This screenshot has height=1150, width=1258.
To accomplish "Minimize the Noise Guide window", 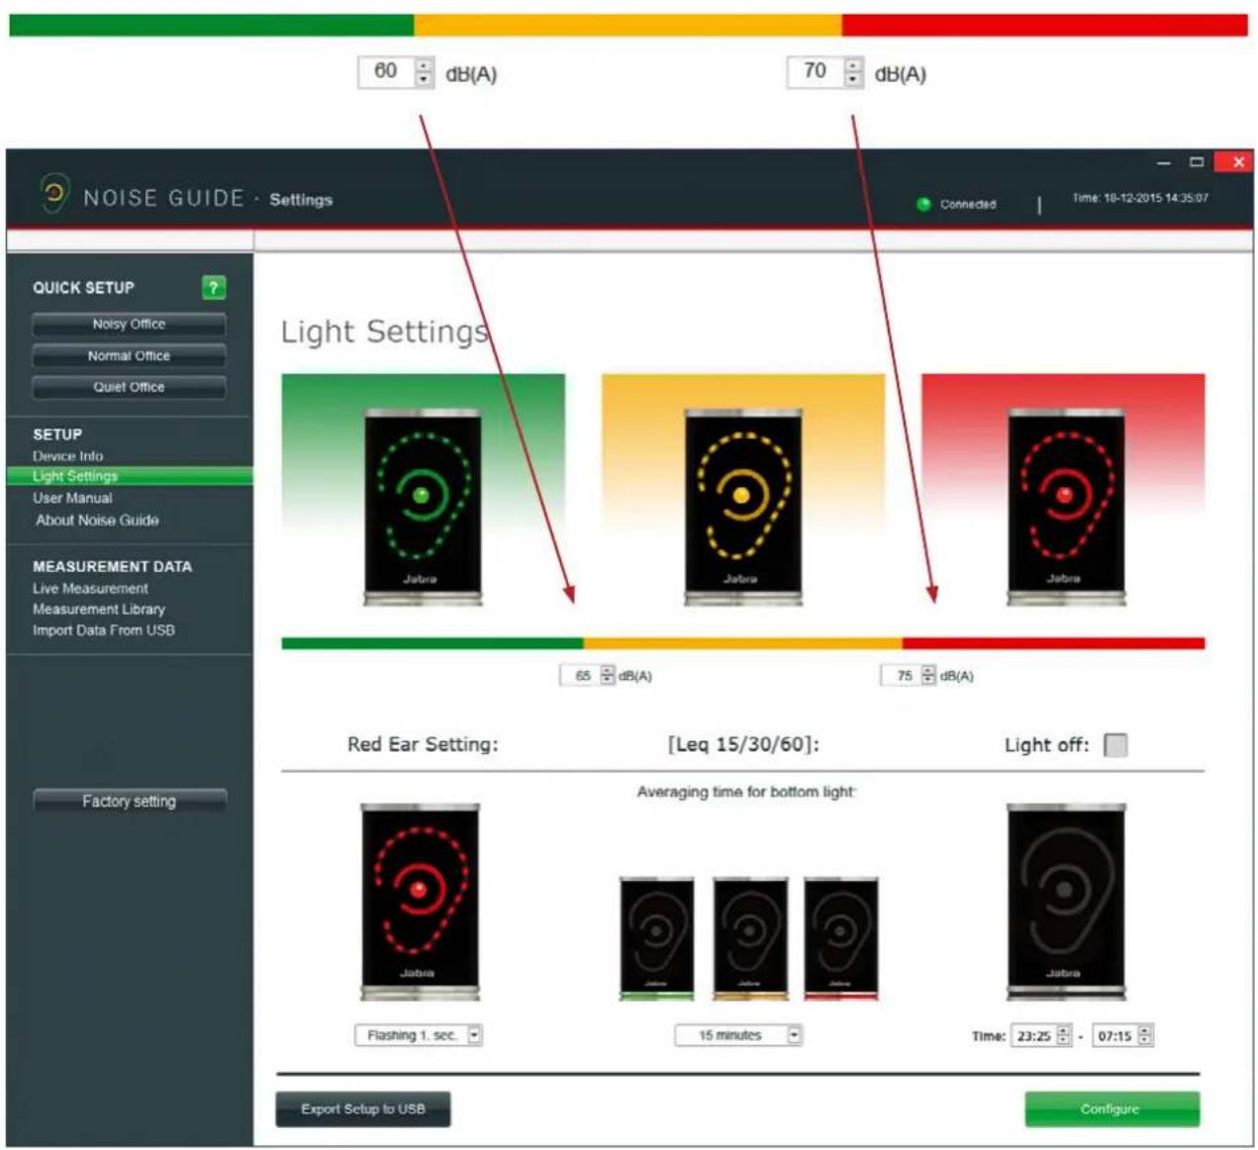I will pyautogui.click(x=1164, y=162).
